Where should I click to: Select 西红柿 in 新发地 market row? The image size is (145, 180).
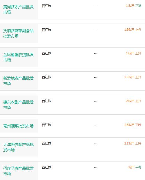pos(46,77)
